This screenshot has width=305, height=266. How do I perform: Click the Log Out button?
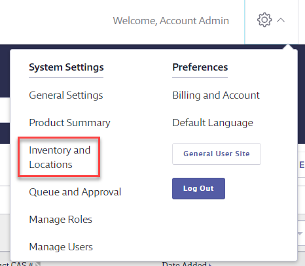pos(198,188)
